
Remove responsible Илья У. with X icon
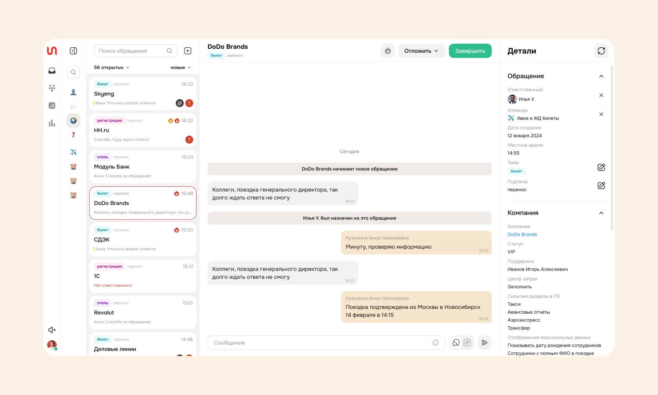601,95
